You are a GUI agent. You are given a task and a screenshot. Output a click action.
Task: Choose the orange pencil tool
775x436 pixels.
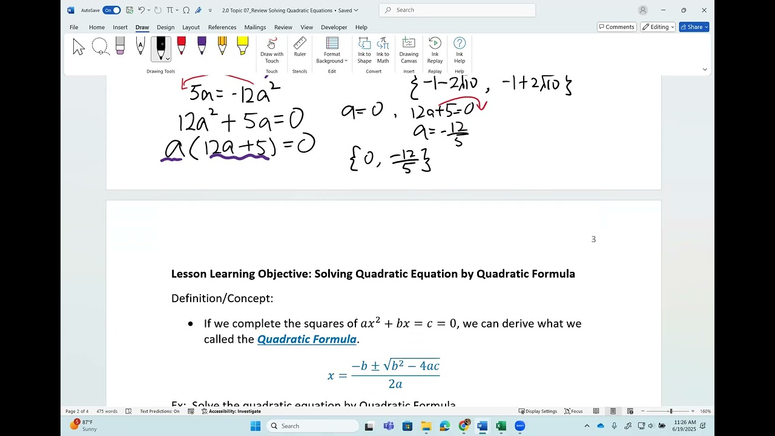(222, 47)
